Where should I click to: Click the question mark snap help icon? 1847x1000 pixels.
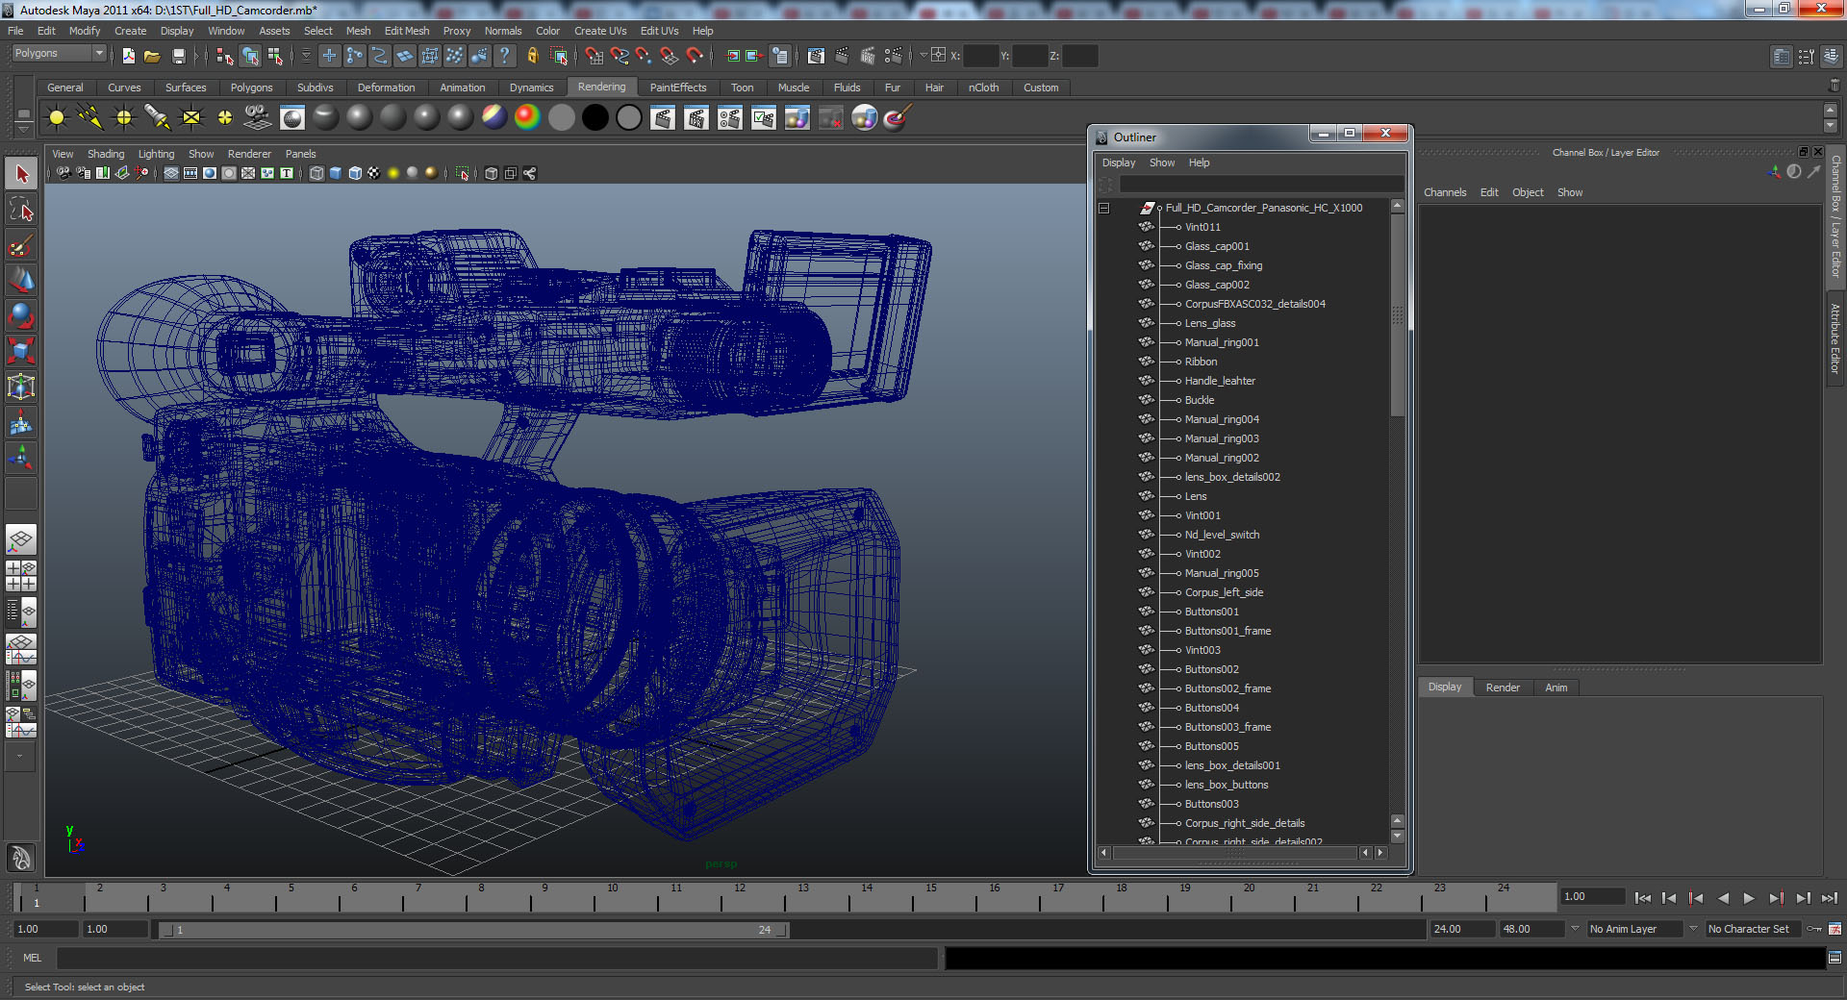point(504,56)
